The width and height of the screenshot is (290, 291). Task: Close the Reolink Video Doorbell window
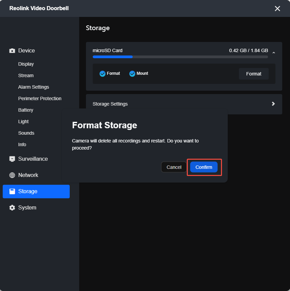point(277,8)
